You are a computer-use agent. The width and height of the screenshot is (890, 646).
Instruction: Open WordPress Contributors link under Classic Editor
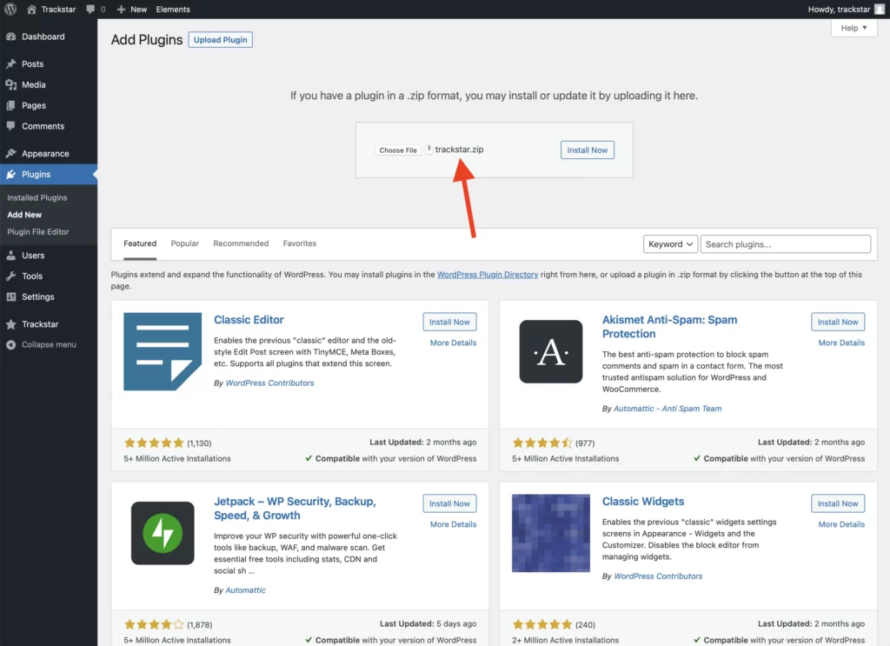pos(269,383)
